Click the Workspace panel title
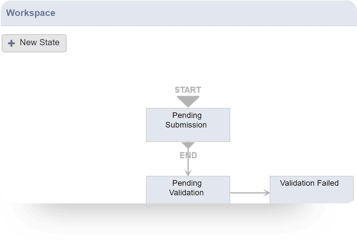Viewport: 357px width, 241px height. 31,13
